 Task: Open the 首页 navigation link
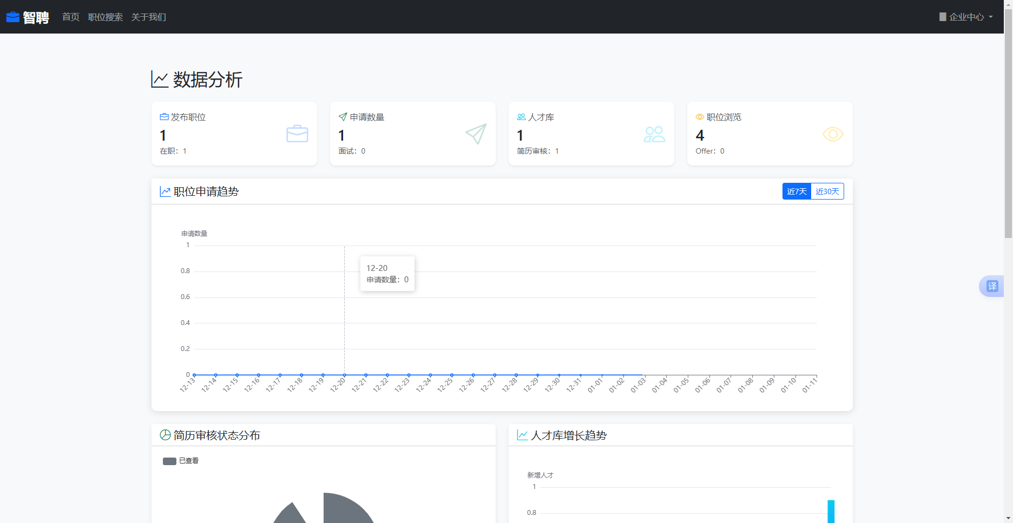pos(71,17)
